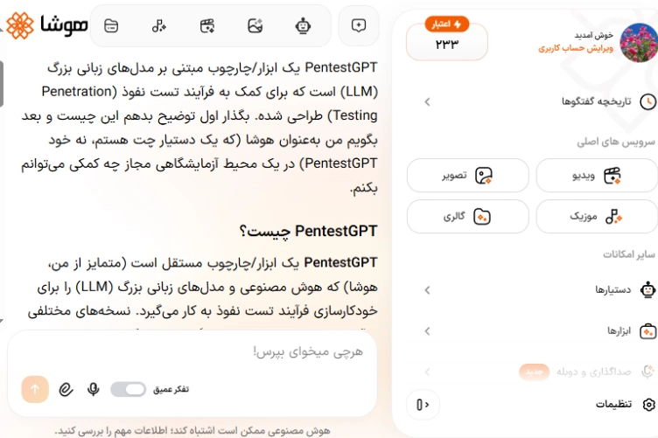Focus the هرچی میخوای بپرس input field

(x=192, y=352)
